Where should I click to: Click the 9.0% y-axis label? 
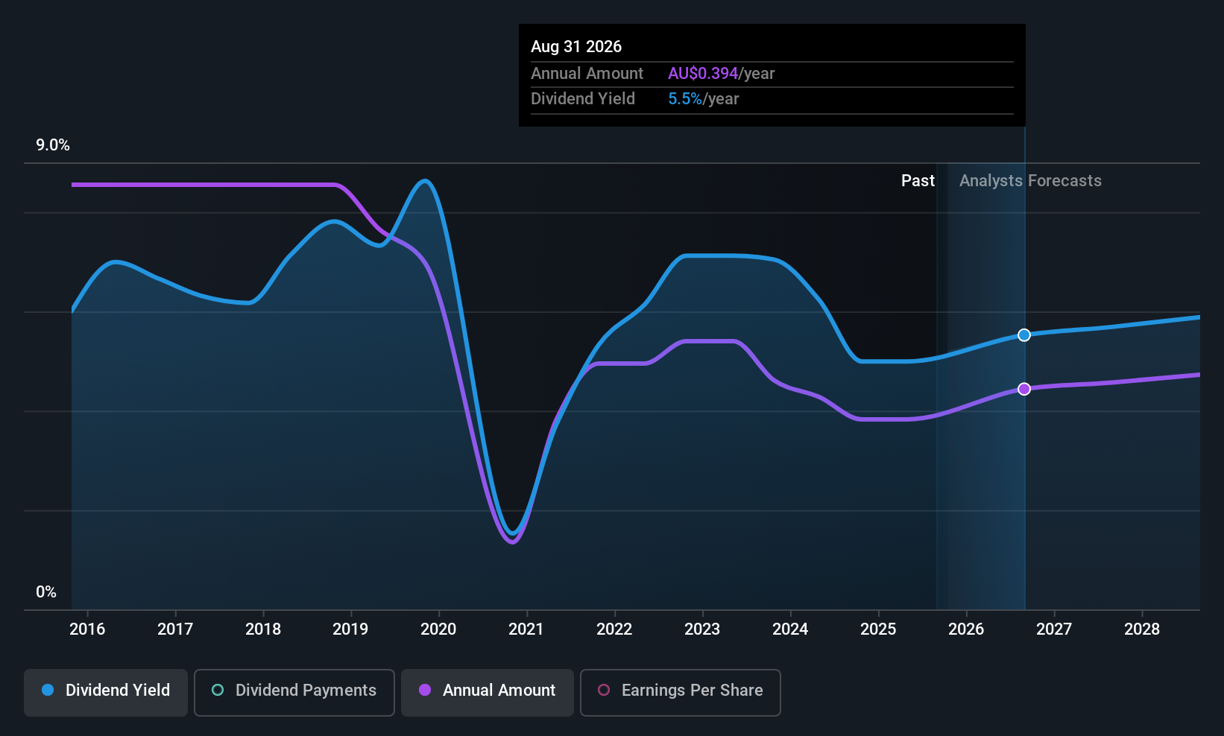coord(53,145)
